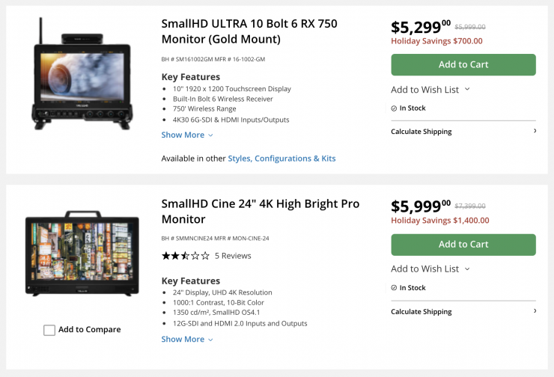Viewport: 554px width, 377px height.
Task: Add SmallHD Cine 24 to cart
Action: (463, 245)
